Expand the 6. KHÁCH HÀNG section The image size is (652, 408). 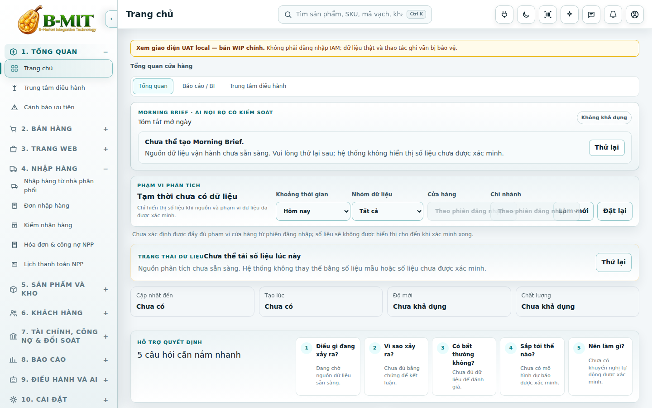[58, 313]
